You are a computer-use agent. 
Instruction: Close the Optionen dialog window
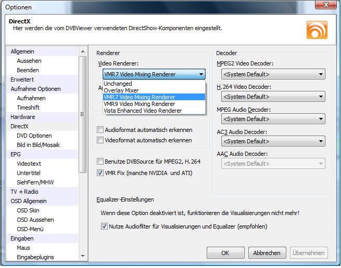(x=325, y=6)
